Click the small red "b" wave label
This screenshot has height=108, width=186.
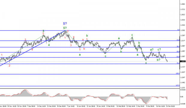click(84, 49)
